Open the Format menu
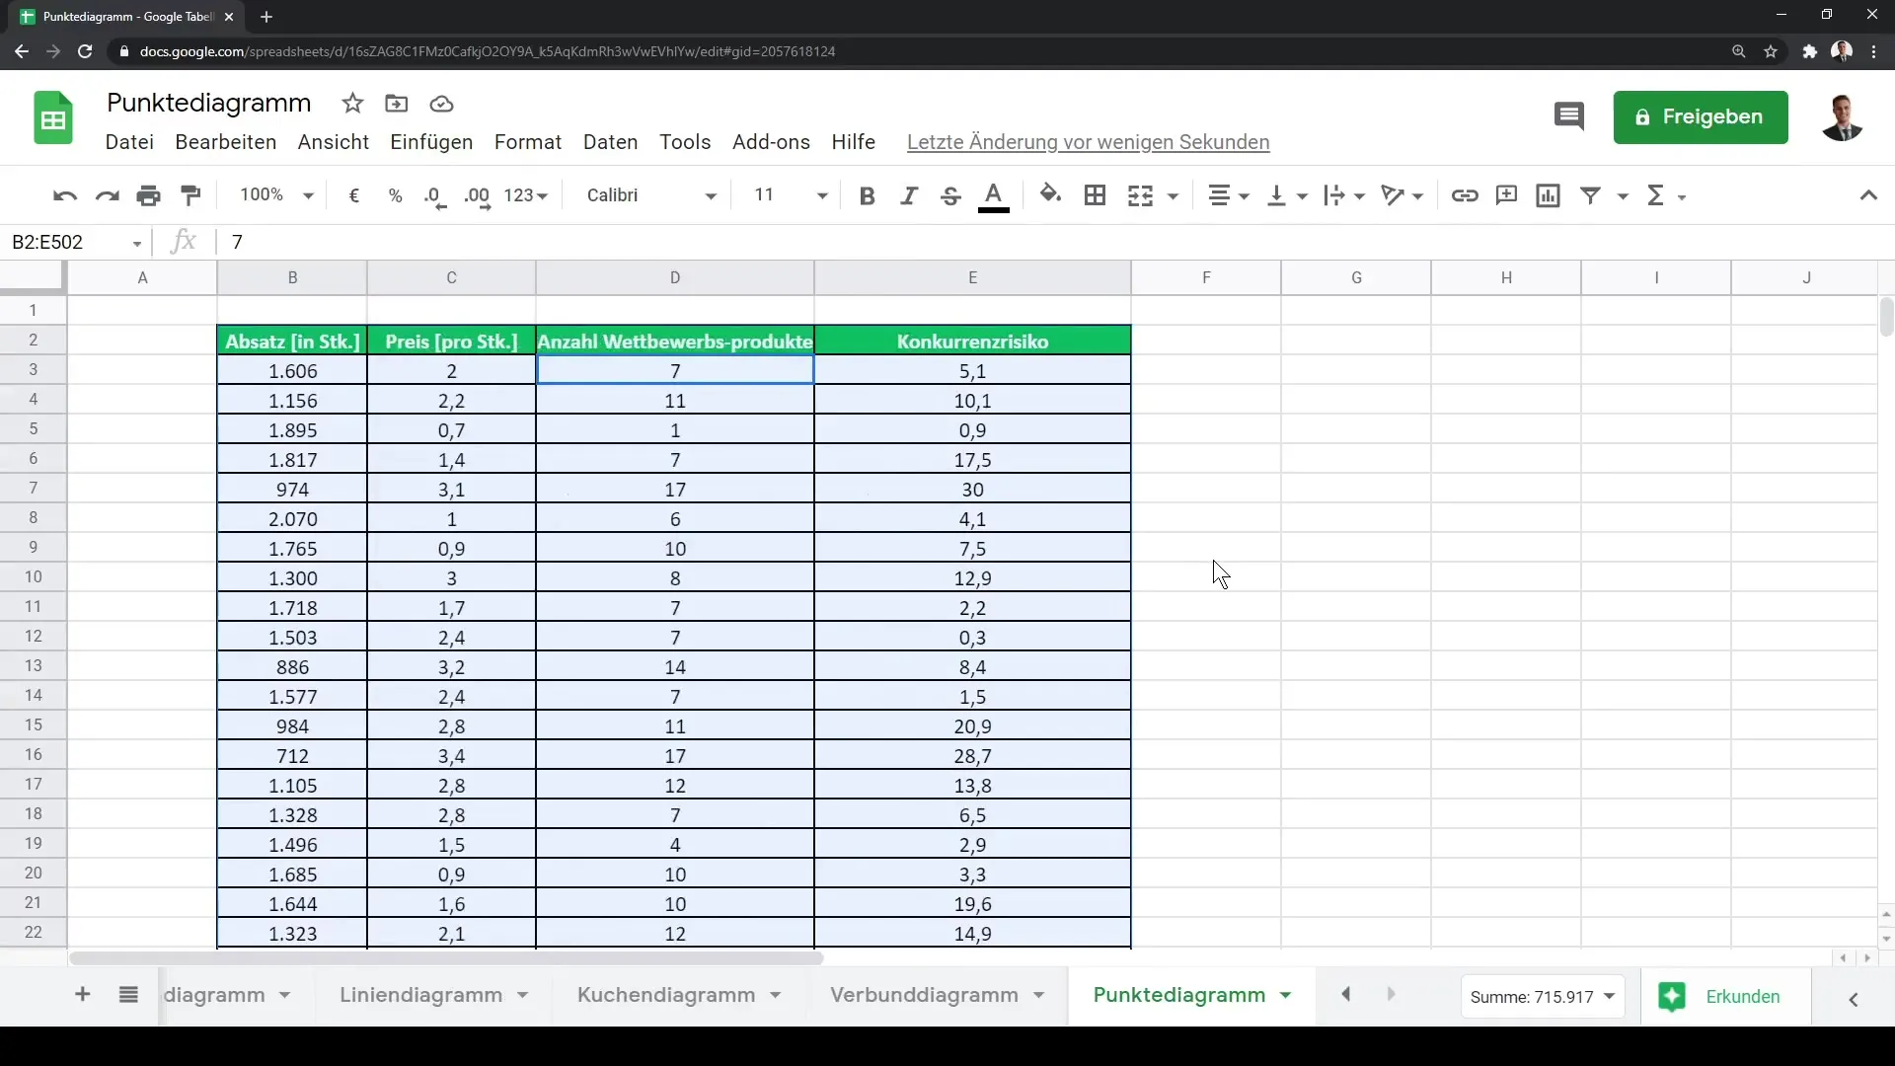Image resolution: width=1895 pixels, height=1066 pixels. click(x=528, y=142)
